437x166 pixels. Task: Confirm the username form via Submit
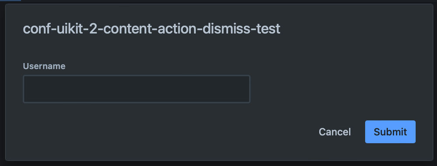(x=390, y=132)
